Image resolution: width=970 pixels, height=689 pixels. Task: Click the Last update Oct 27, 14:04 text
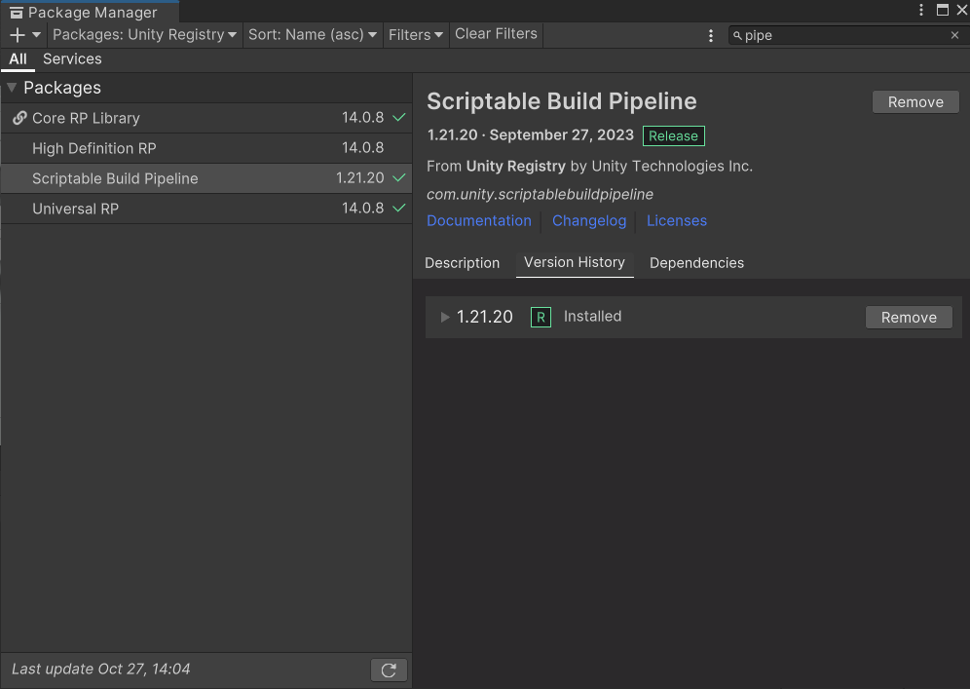pos(101,670)
